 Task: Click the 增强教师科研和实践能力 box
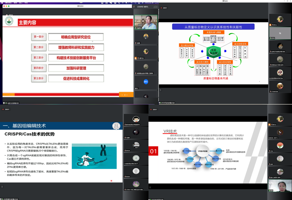click(x=76, y=47)
